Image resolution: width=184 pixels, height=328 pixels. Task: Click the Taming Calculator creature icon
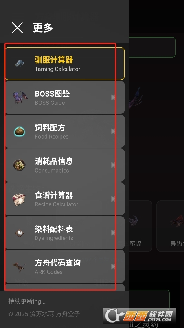click(x=20, y=63)
